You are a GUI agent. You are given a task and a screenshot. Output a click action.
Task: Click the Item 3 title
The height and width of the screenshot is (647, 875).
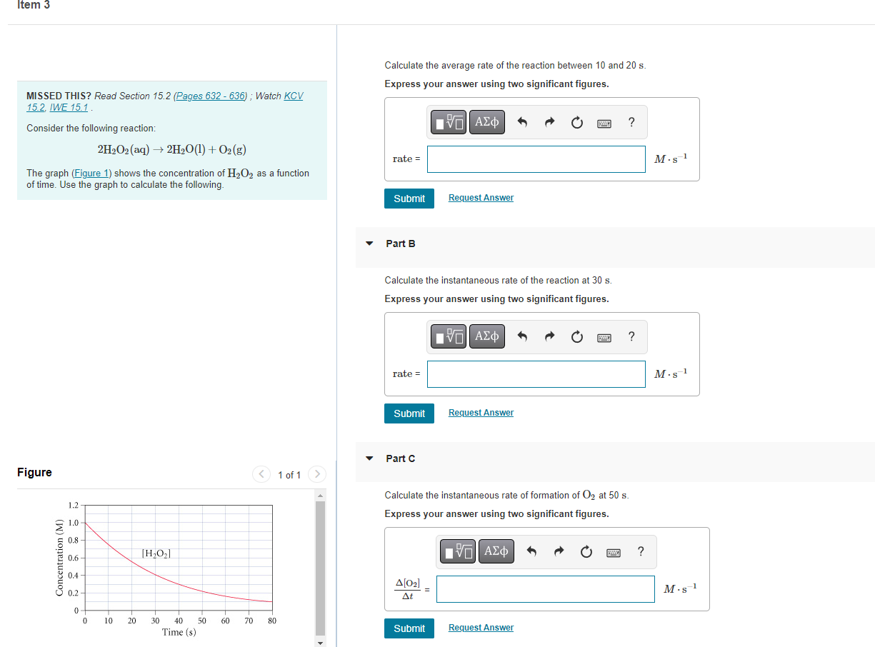coord(34,5)
